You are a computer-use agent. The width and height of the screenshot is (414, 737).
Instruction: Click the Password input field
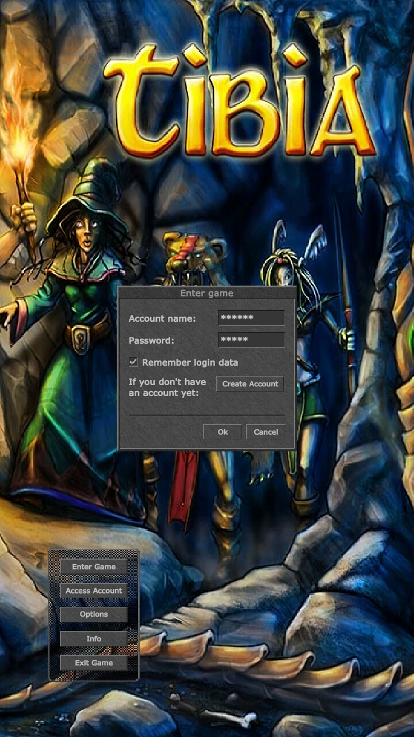(251, 340)
